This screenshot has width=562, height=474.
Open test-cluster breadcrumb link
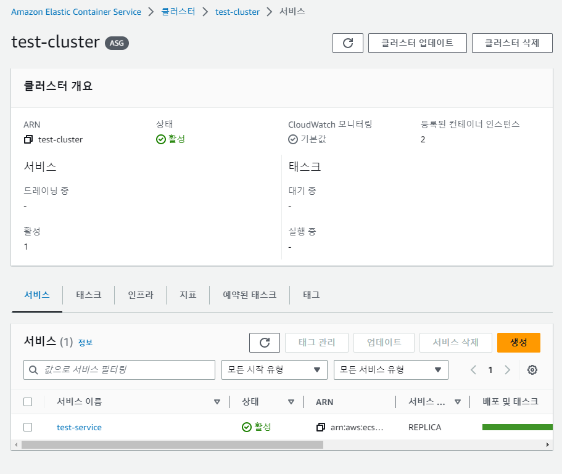(238, 12)
